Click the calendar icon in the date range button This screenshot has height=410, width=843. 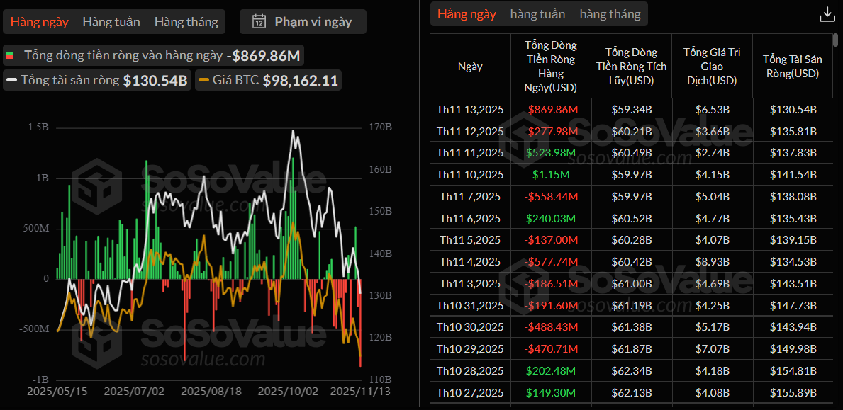tap(259, 21)
